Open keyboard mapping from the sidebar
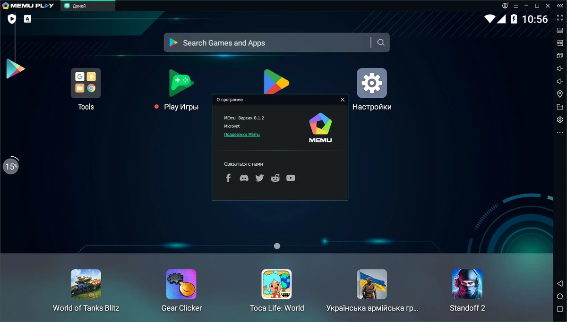567x322 pixels. 560,30
